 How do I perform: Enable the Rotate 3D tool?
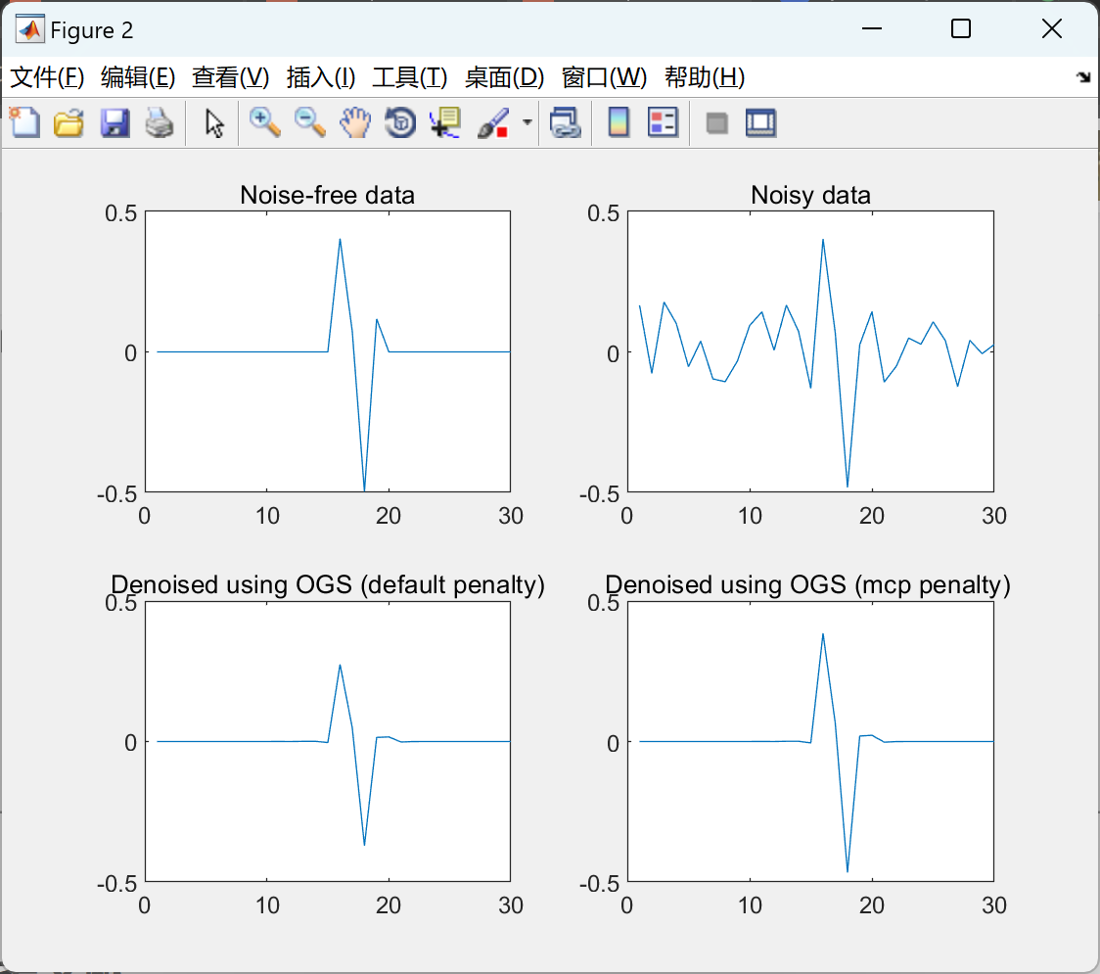pyautogui.click(x=400, y=122)
